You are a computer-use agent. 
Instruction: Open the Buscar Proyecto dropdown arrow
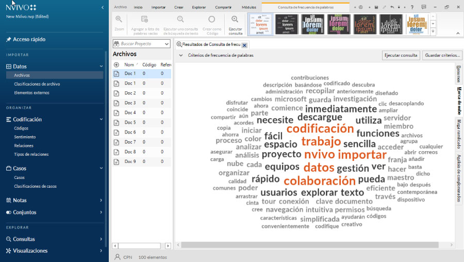(167, 44)
